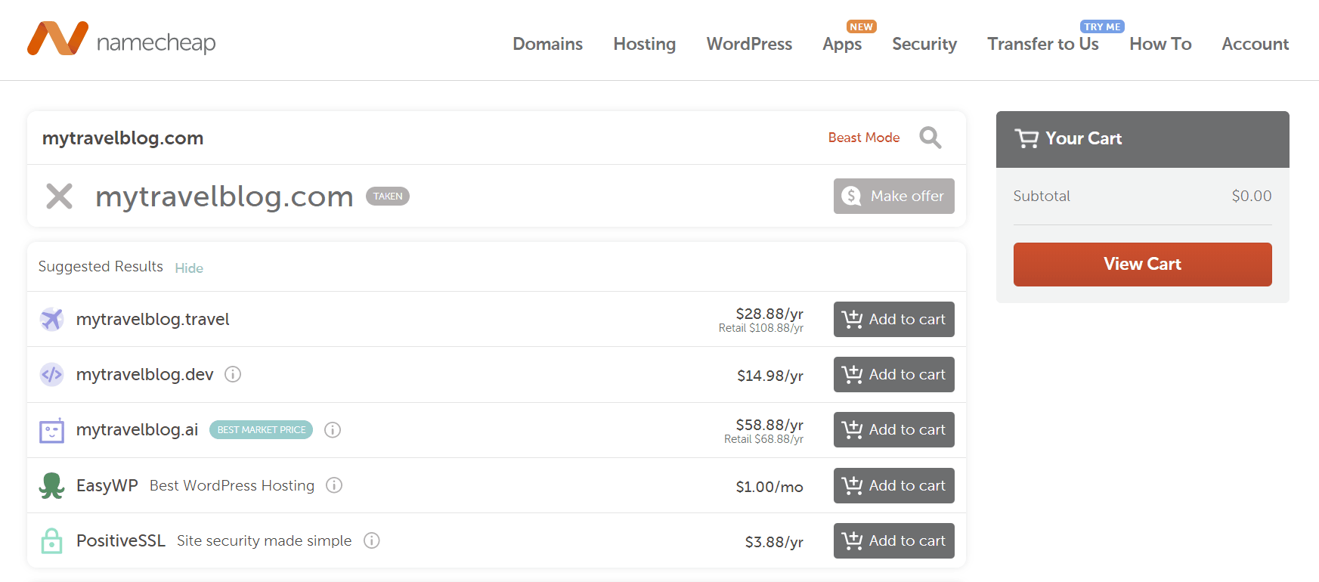Screen dimensions: 1319x582
Task: Click the cart Subtotal $0.00 amount
Action: 1252,197
